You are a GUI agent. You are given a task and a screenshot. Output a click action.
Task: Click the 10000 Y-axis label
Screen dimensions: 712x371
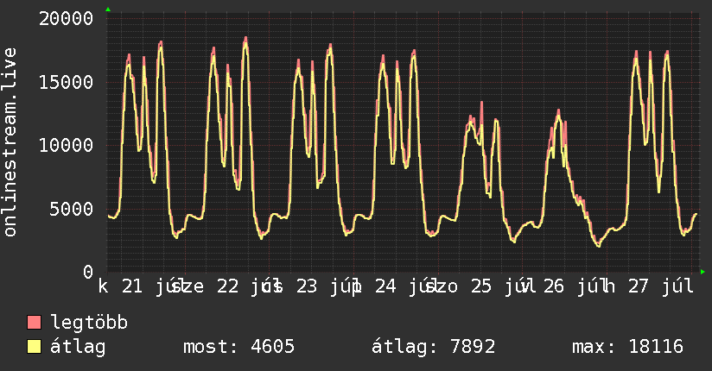(x=67, y=146)
